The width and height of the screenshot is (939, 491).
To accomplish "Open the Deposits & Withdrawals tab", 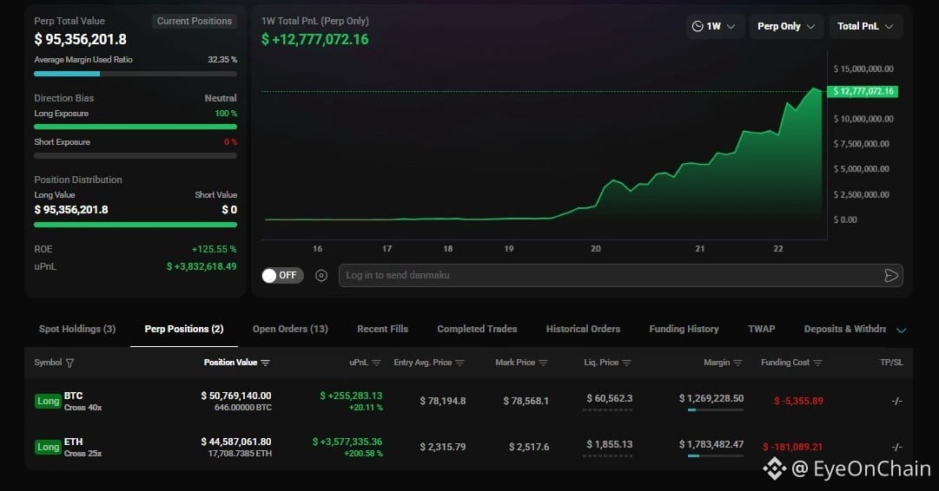I will [x=845, y=329].
